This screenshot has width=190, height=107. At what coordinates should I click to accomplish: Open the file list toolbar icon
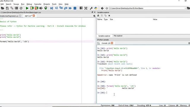16,8
